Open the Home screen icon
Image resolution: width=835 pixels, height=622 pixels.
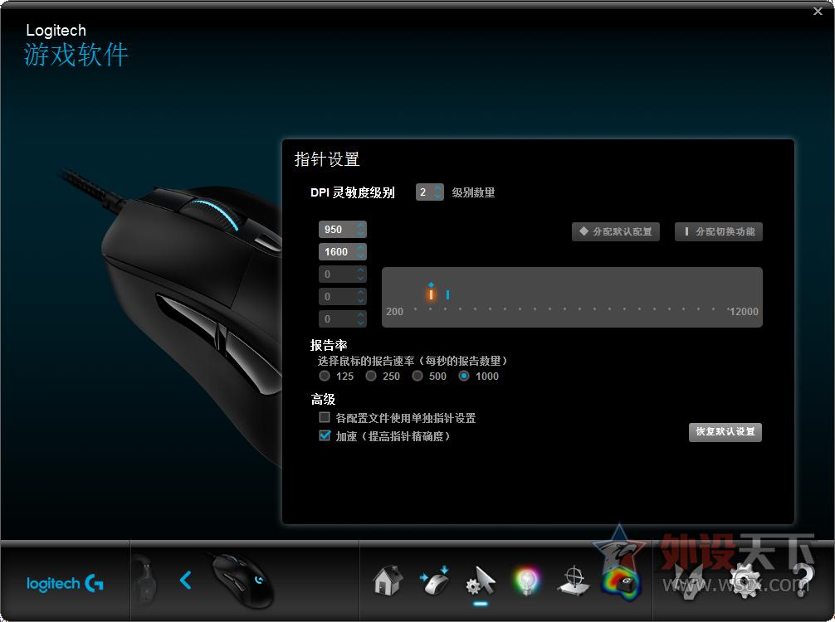coord(387,581)
